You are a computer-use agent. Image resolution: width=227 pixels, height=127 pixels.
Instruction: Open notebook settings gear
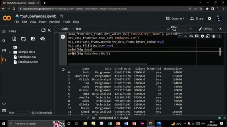coord(210,19)
